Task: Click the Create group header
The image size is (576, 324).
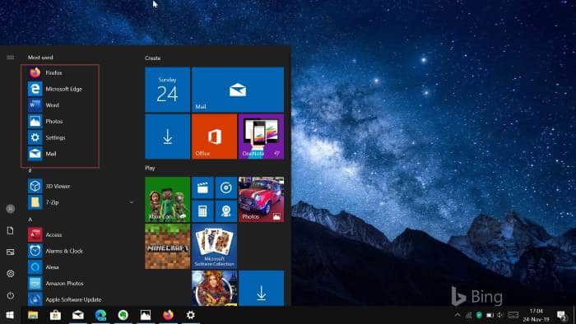Action: 153,58
